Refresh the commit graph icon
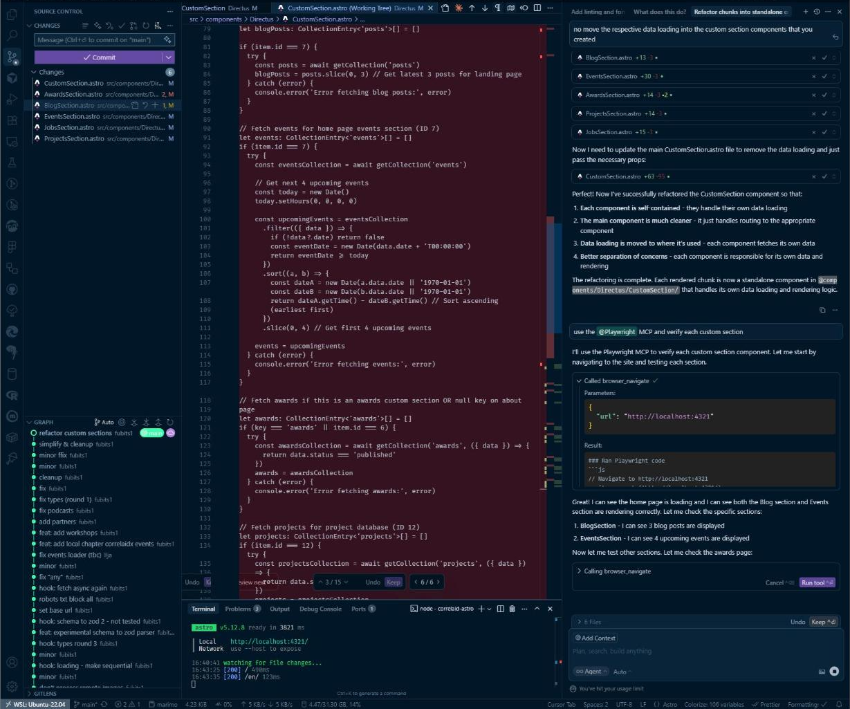Image resolution: width=850 pixels, height=709 pixels. point(169,422)
